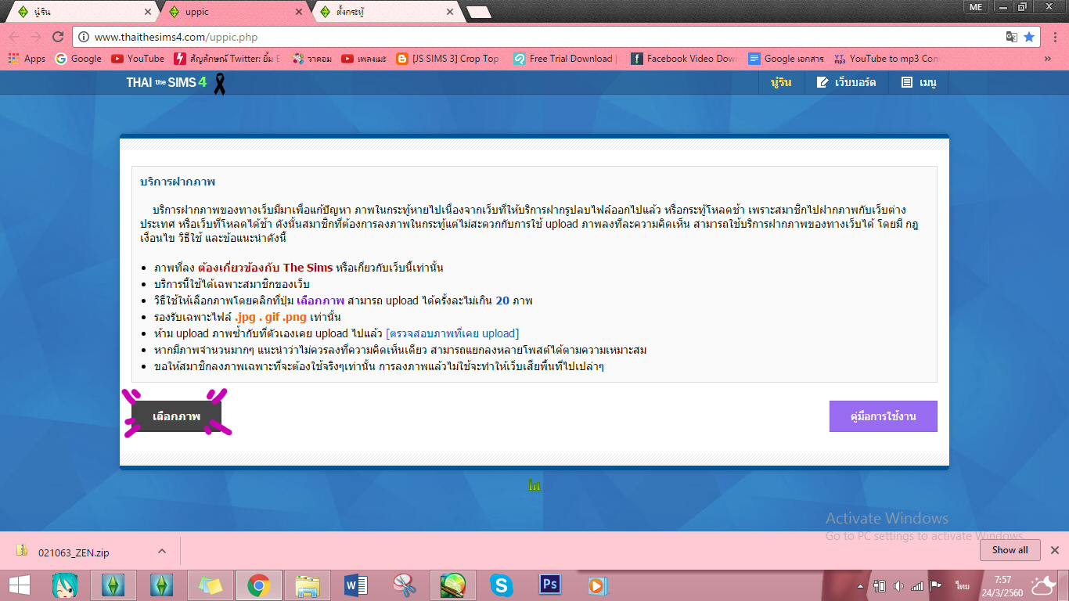Switch input language ไทย indicator
The width and height of the screenshot is (1069, 601).
coord(963,585)
